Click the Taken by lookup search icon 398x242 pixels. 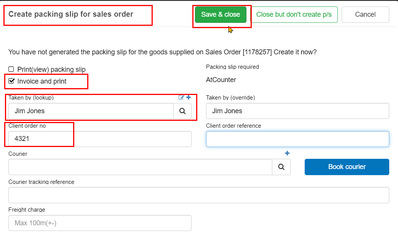pos(182,111)
